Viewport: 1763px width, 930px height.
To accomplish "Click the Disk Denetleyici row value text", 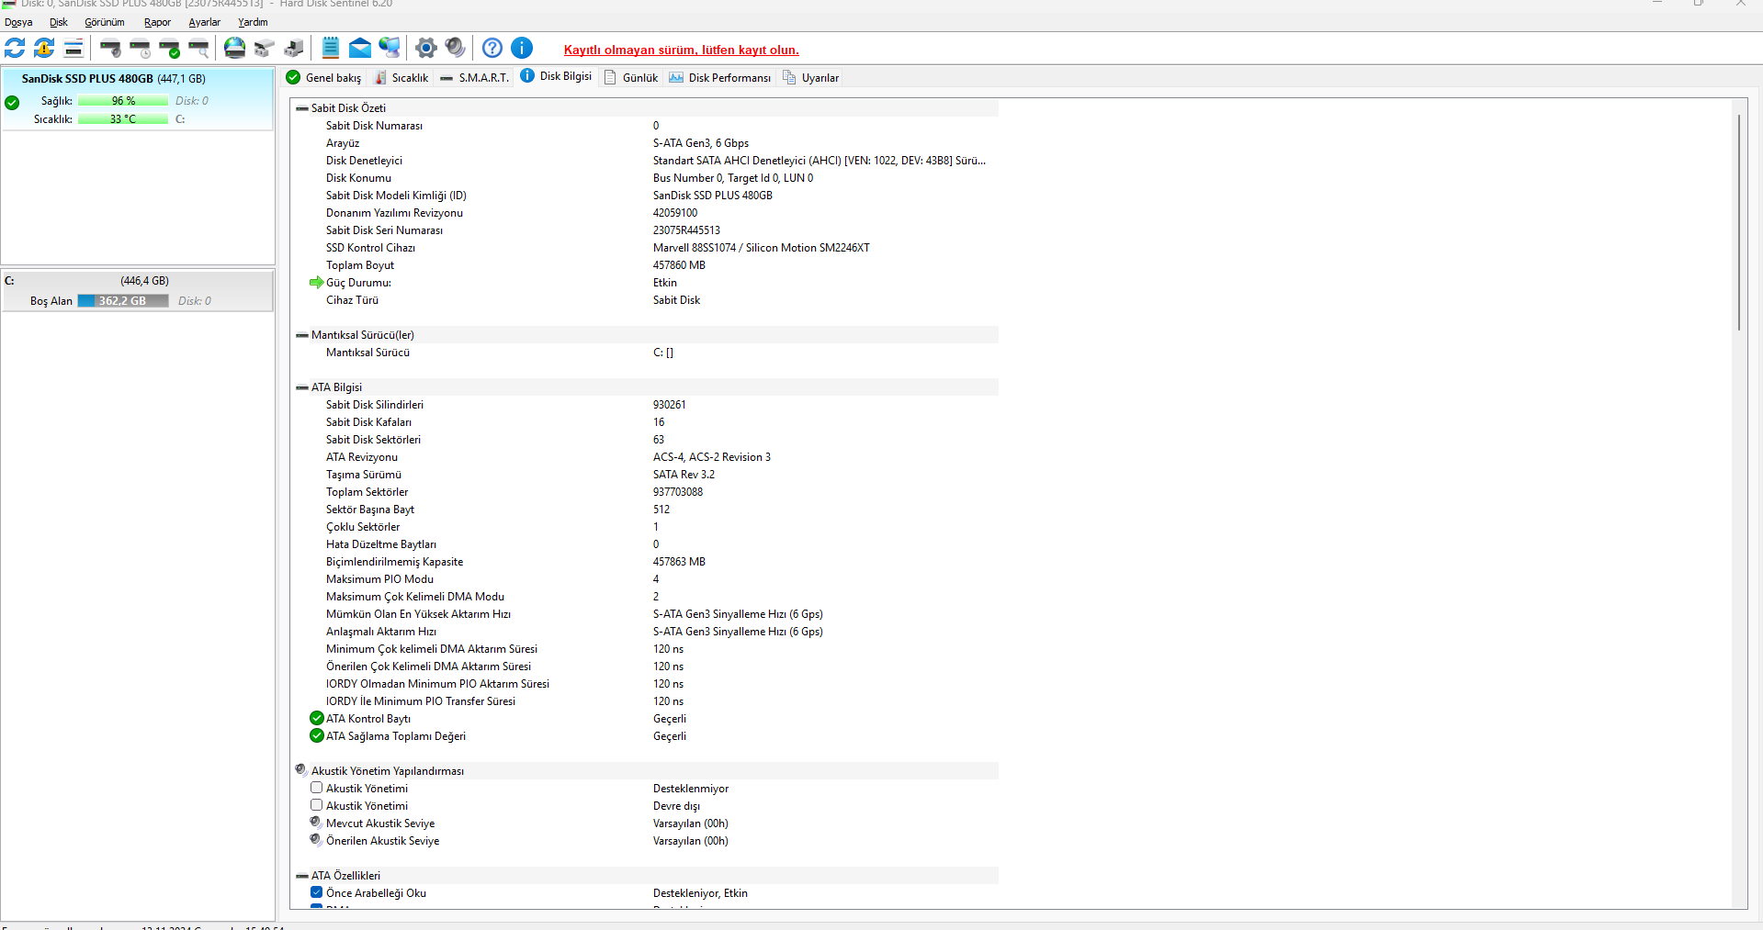I will click(x=819, y=161).
